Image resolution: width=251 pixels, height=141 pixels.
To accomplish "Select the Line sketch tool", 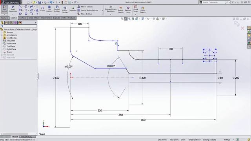I will point(20,7).
